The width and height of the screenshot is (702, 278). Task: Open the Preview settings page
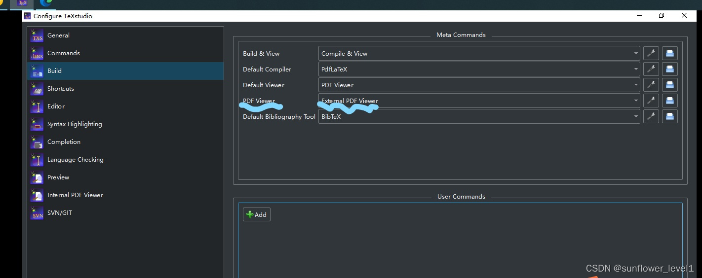[125, 177]
